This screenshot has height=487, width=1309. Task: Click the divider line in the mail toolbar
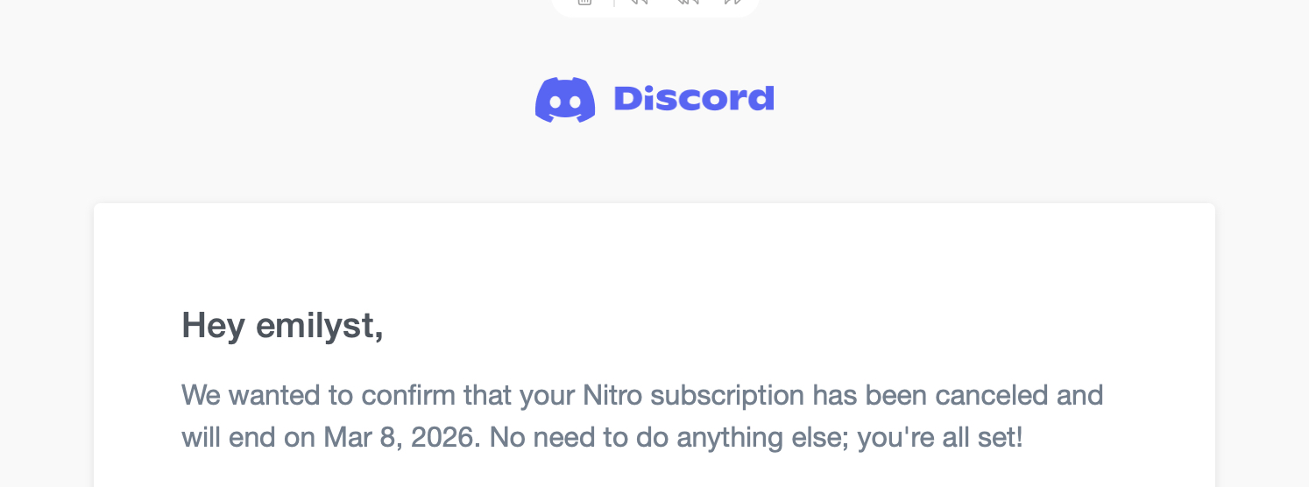(613, 3)
